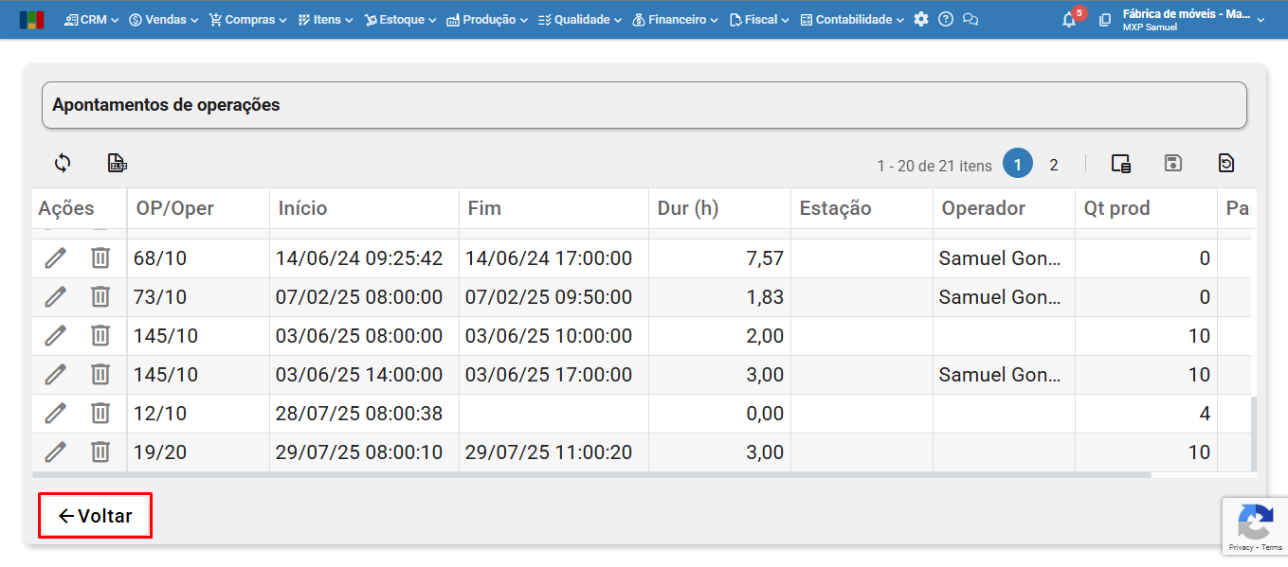The height and width of the screenshot is (567, 1288).
Task: Sort by the Início column header
Action: tap(303, 208)
